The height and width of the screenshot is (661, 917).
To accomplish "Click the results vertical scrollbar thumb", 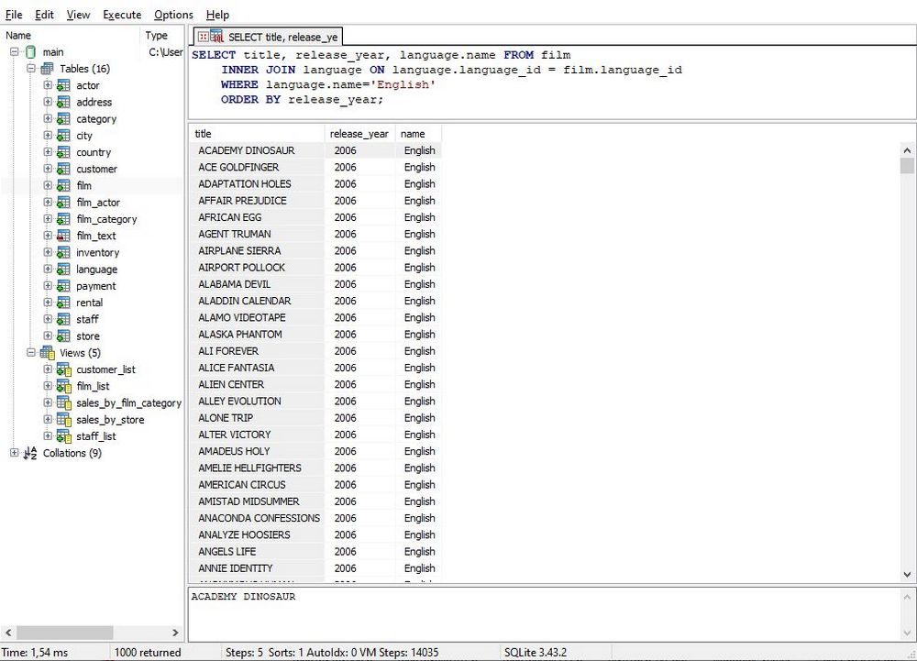I will (x=907, y=166).
